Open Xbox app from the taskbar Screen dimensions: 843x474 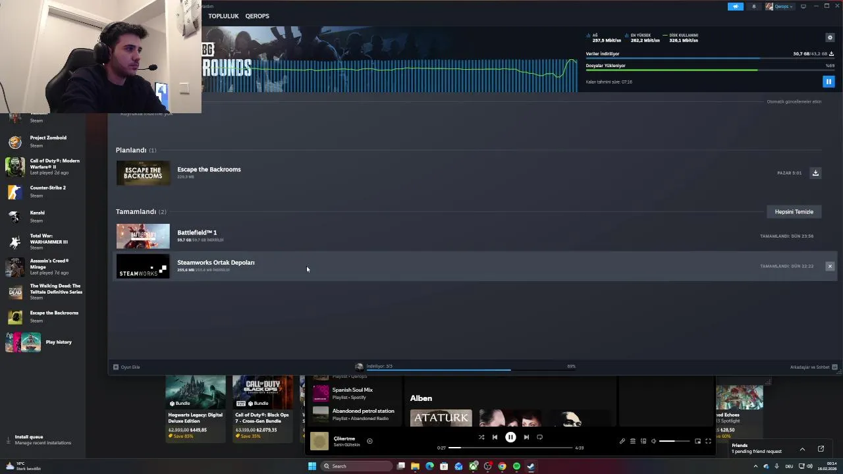point(473,466)
